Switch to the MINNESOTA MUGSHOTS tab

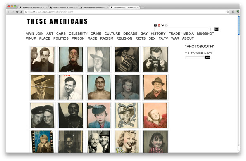click(x=33, y=7)
